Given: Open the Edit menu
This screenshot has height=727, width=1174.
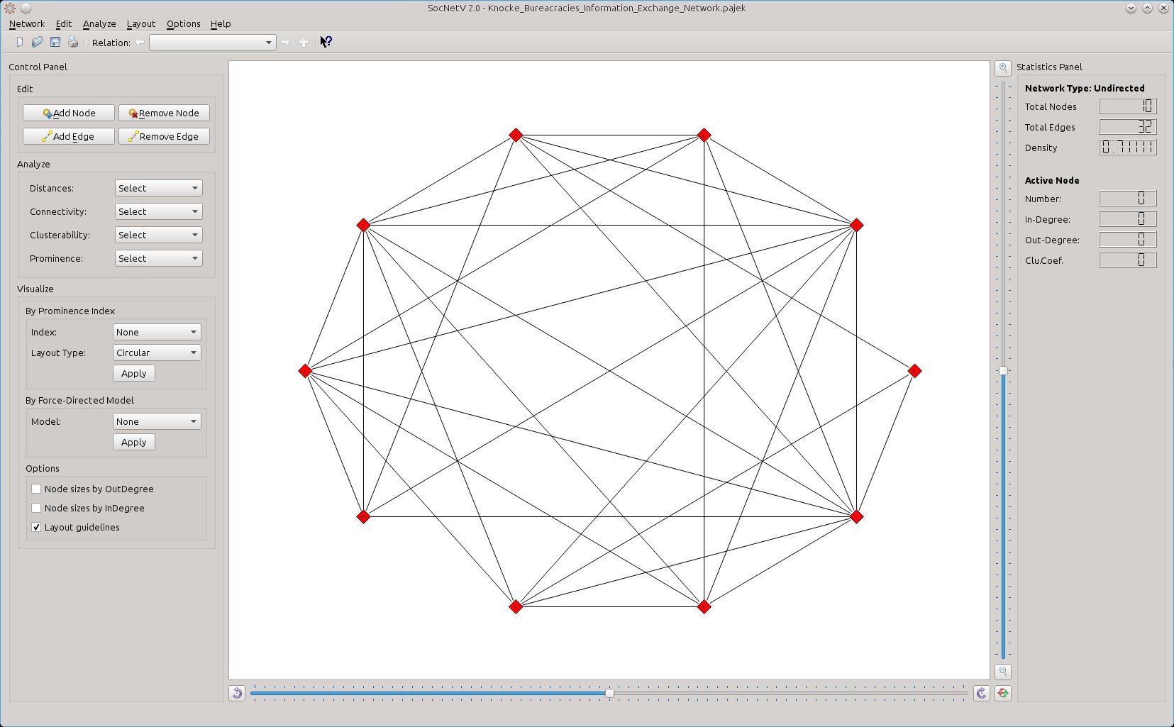Looking at the screenshot, I should [x=64, y=23].
